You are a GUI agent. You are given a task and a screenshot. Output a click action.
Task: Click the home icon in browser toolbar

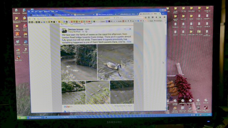pyautogui.click(x=160, y=17)
